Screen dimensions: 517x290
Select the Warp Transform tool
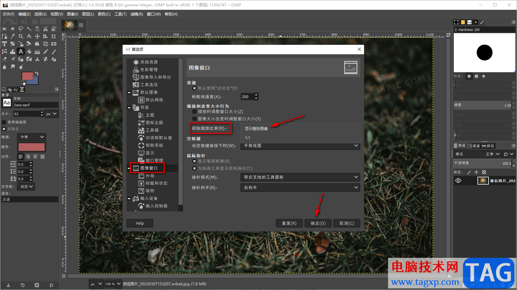pos(13,51)
